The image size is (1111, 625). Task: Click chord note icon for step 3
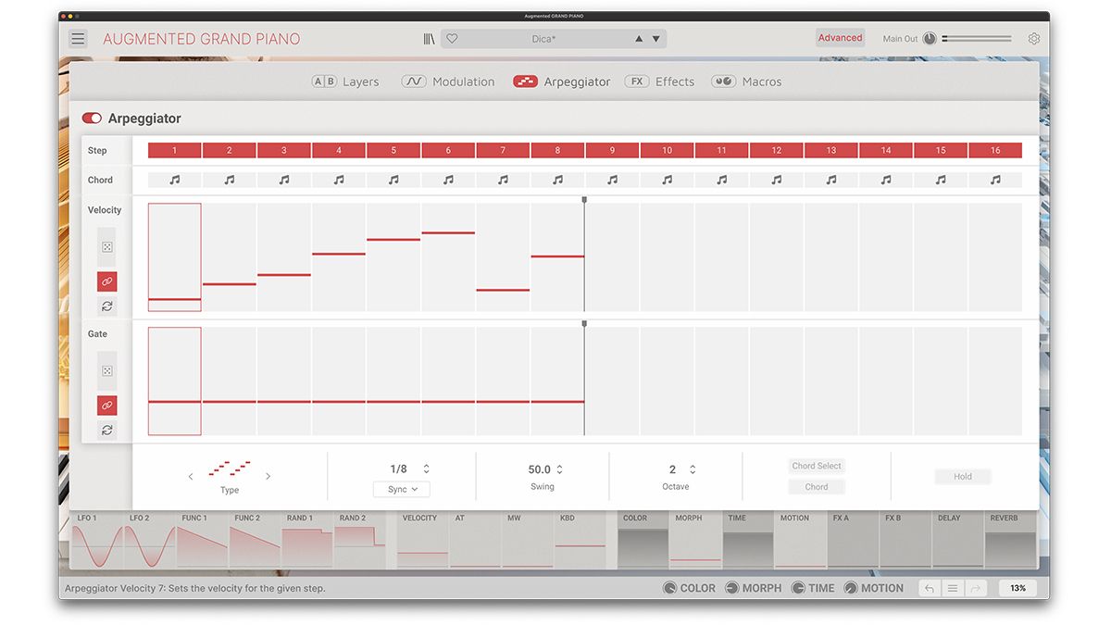tap(284, 181)
